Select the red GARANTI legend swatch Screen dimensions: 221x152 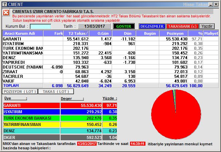[31, 105]
